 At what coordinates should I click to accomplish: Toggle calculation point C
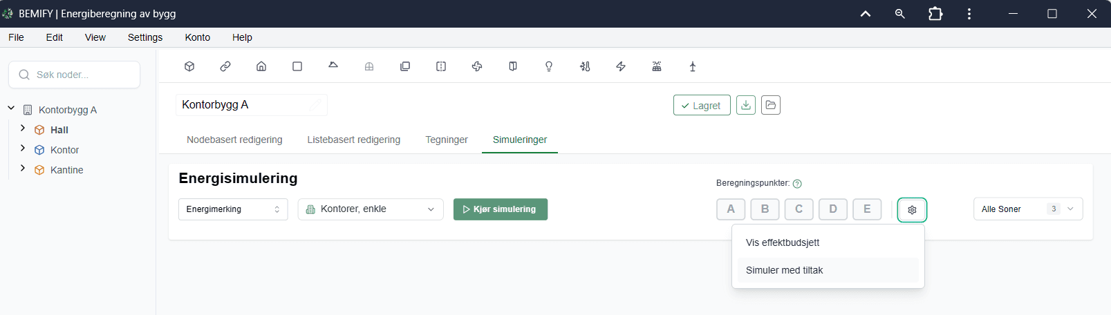(x=799, y=209)
